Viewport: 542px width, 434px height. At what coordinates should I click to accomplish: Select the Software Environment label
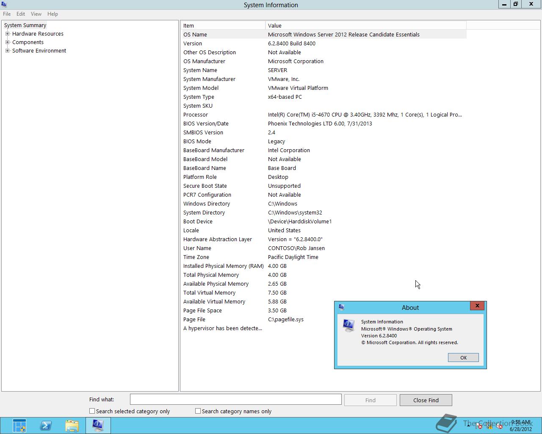(x=39, y=50)
